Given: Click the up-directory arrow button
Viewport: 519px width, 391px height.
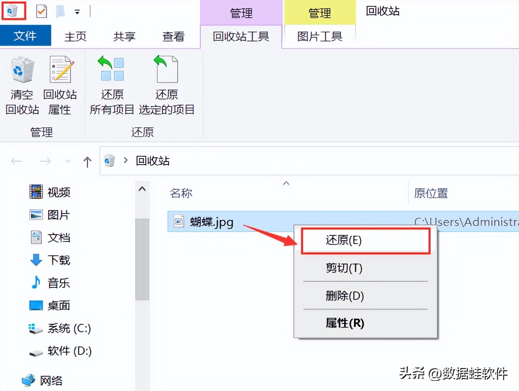Looking at the screenshot, I should [87, 162].
